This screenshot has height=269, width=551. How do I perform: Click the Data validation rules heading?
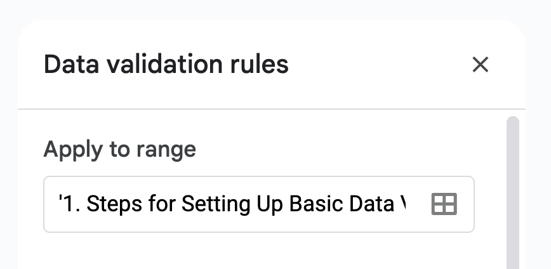click(166, 64)
